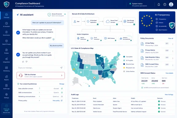Viewport: 177px width, 118px height.
Task: Switch to the Governance sidebar tab
Action: [6, 33]
